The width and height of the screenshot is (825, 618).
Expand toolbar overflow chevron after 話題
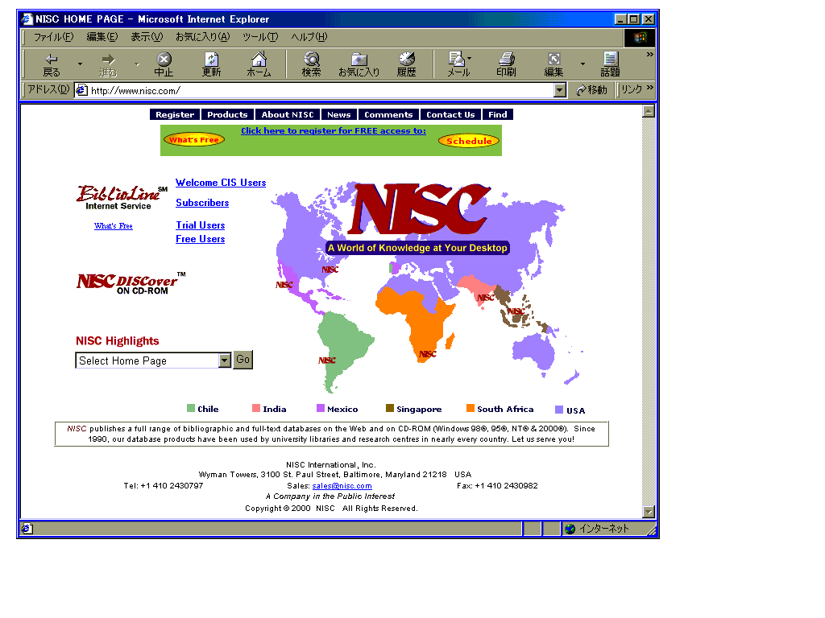coord(650,54)
